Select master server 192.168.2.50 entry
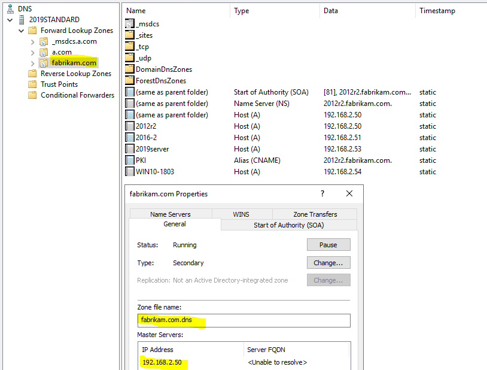The image size is (487, 370). [162, 362]
